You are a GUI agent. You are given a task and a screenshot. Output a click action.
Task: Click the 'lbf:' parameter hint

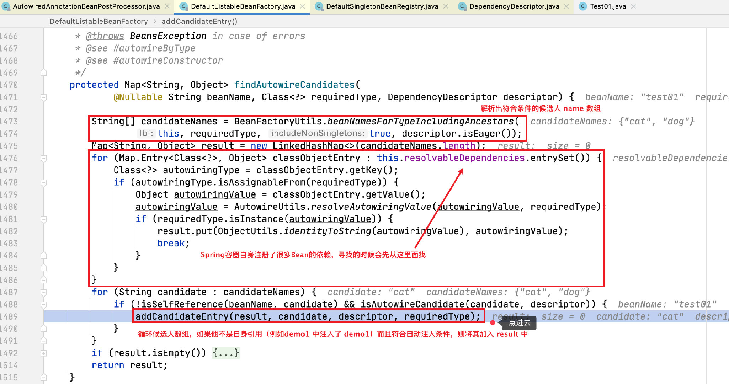[146, 134]
